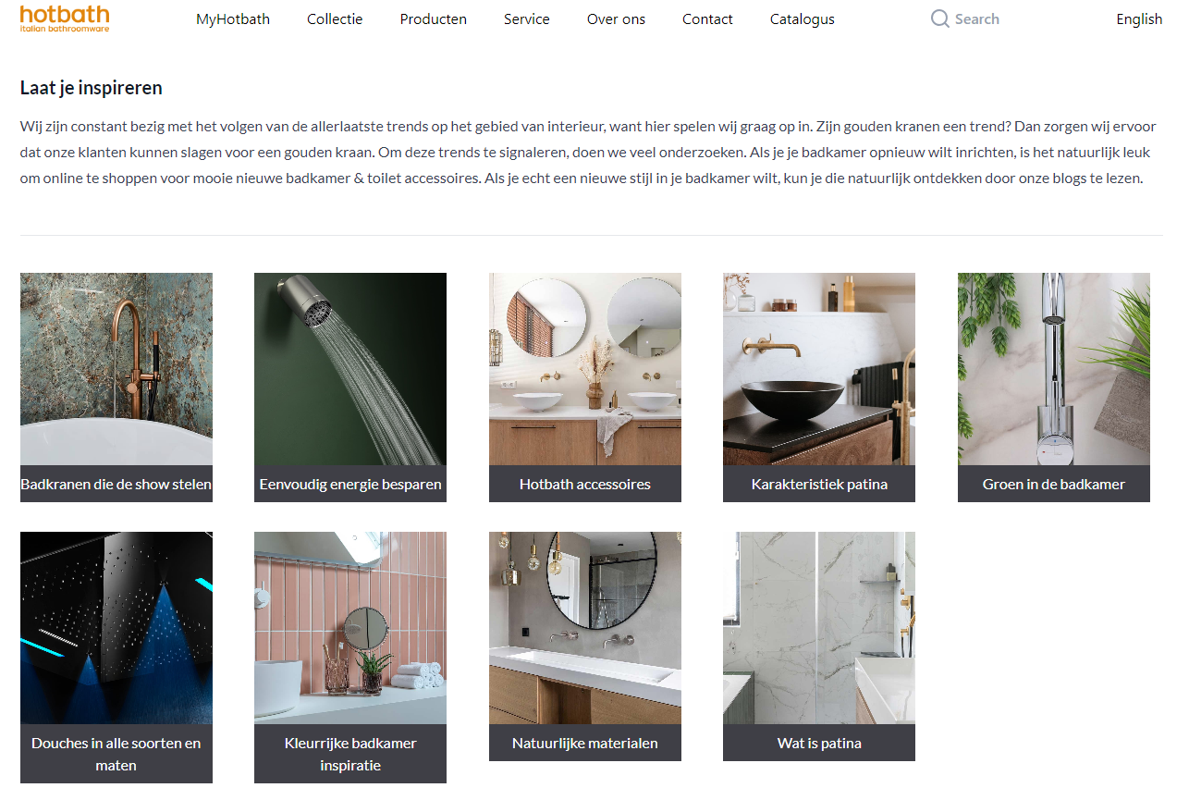1189x800 pixels.
Task: Open the Producten menu
Action: 433,18
